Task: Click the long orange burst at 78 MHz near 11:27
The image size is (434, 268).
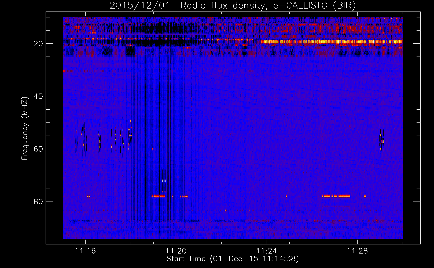Action: tap(336, 196)
